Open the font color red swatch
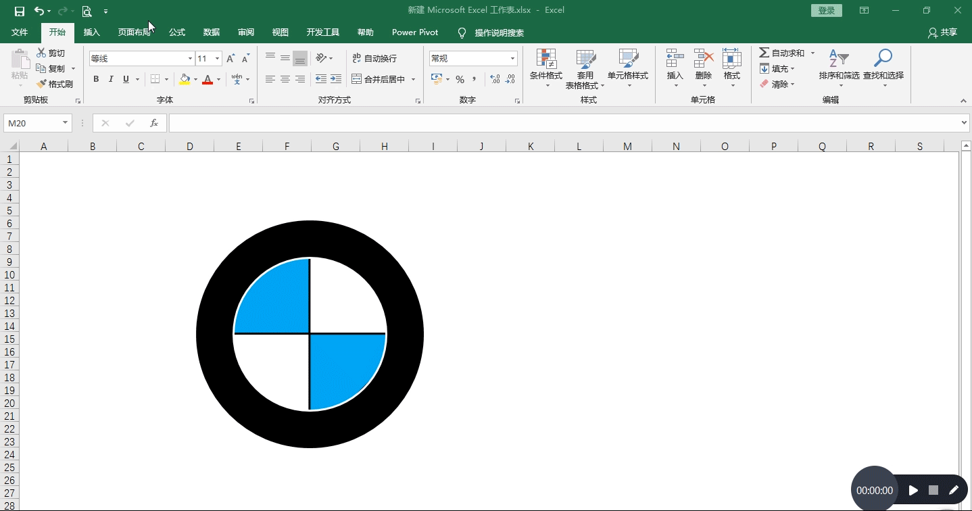The image size is (972, 511). pos(208,79)
